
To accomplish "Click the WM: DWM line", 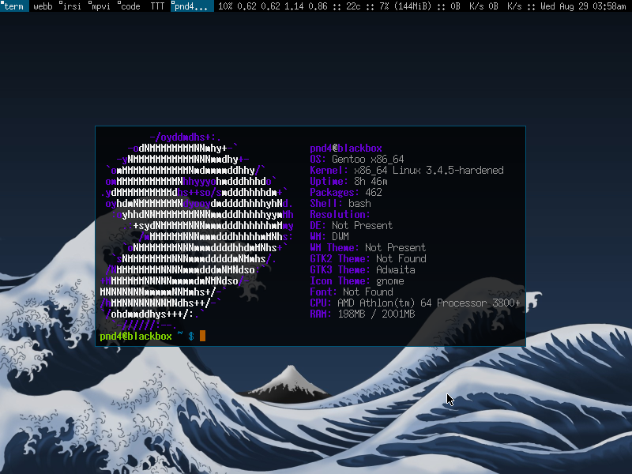I will [x=329, y=236].
